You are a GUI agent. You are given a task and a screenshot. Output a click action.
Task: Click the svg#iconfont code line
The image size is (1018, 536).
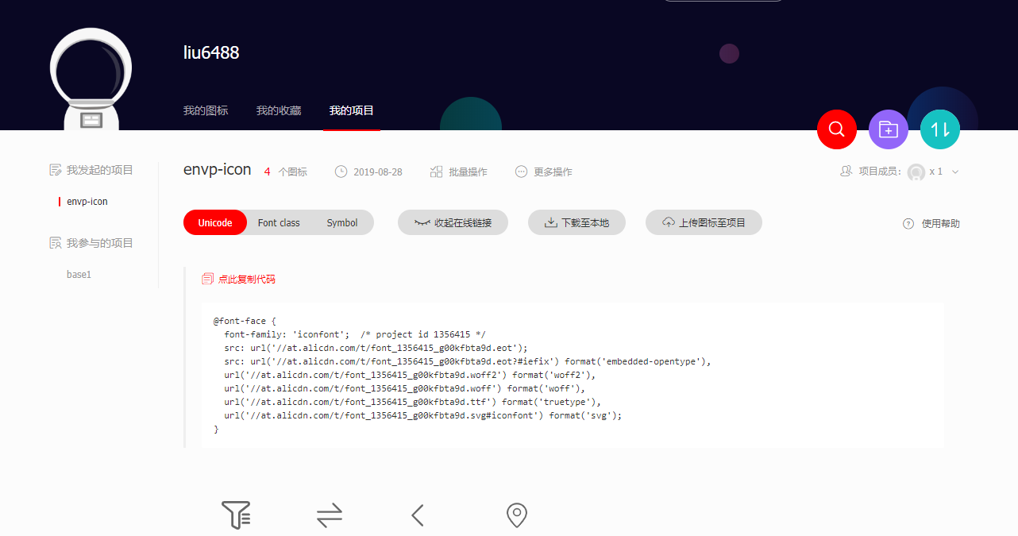[x=423, y=415]
